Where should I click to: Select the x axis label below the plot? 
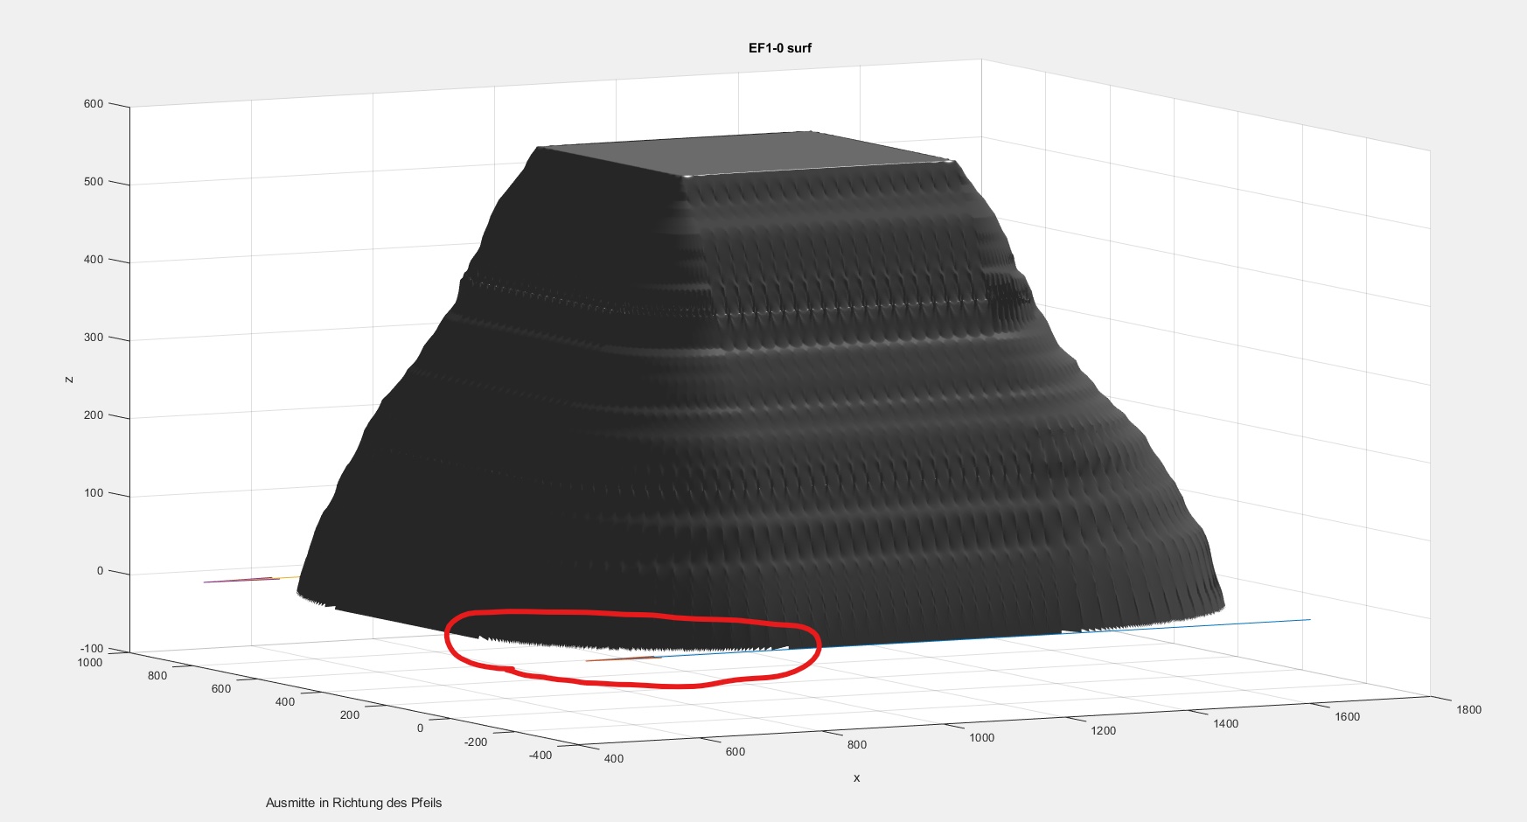[x=856, y=778]
